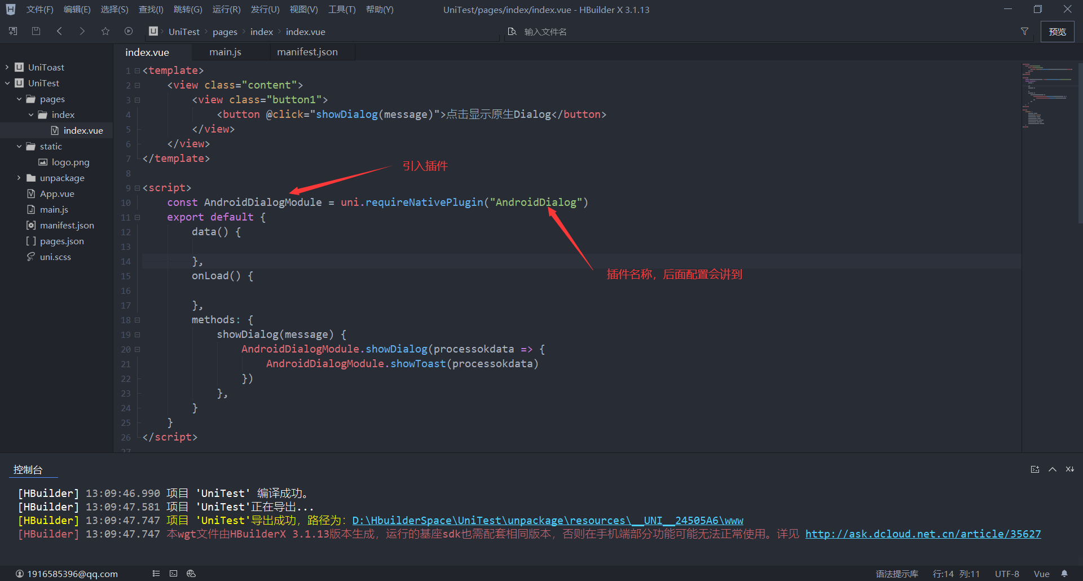Click the filter funnel icon
1083x581 pixels.
[1024, 32]
